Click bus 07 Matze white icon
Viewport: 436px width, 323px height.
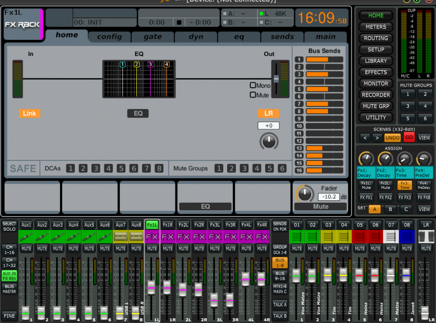tap(391, 237)
